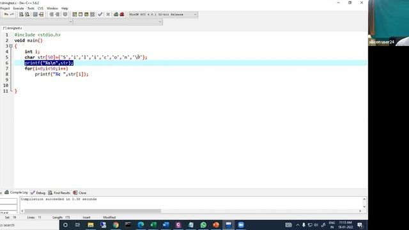Viewport: 409px width, 230px height.
Task: Click the compile log scroll left arrow
Action: (22, 211)
